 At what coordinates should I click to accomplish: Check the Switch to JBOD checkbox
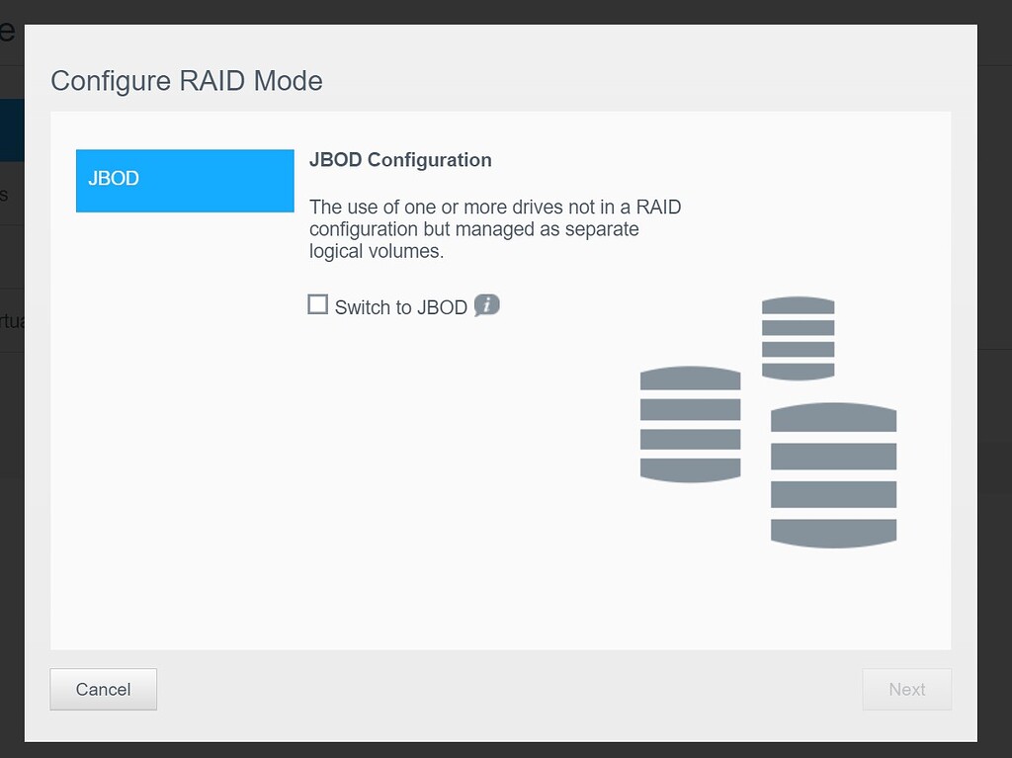click(x=317, y=305)
